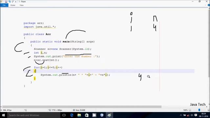Screen dimensions: 210x118
Task: Click the word 'main' in the code
Action: [66, 42]
